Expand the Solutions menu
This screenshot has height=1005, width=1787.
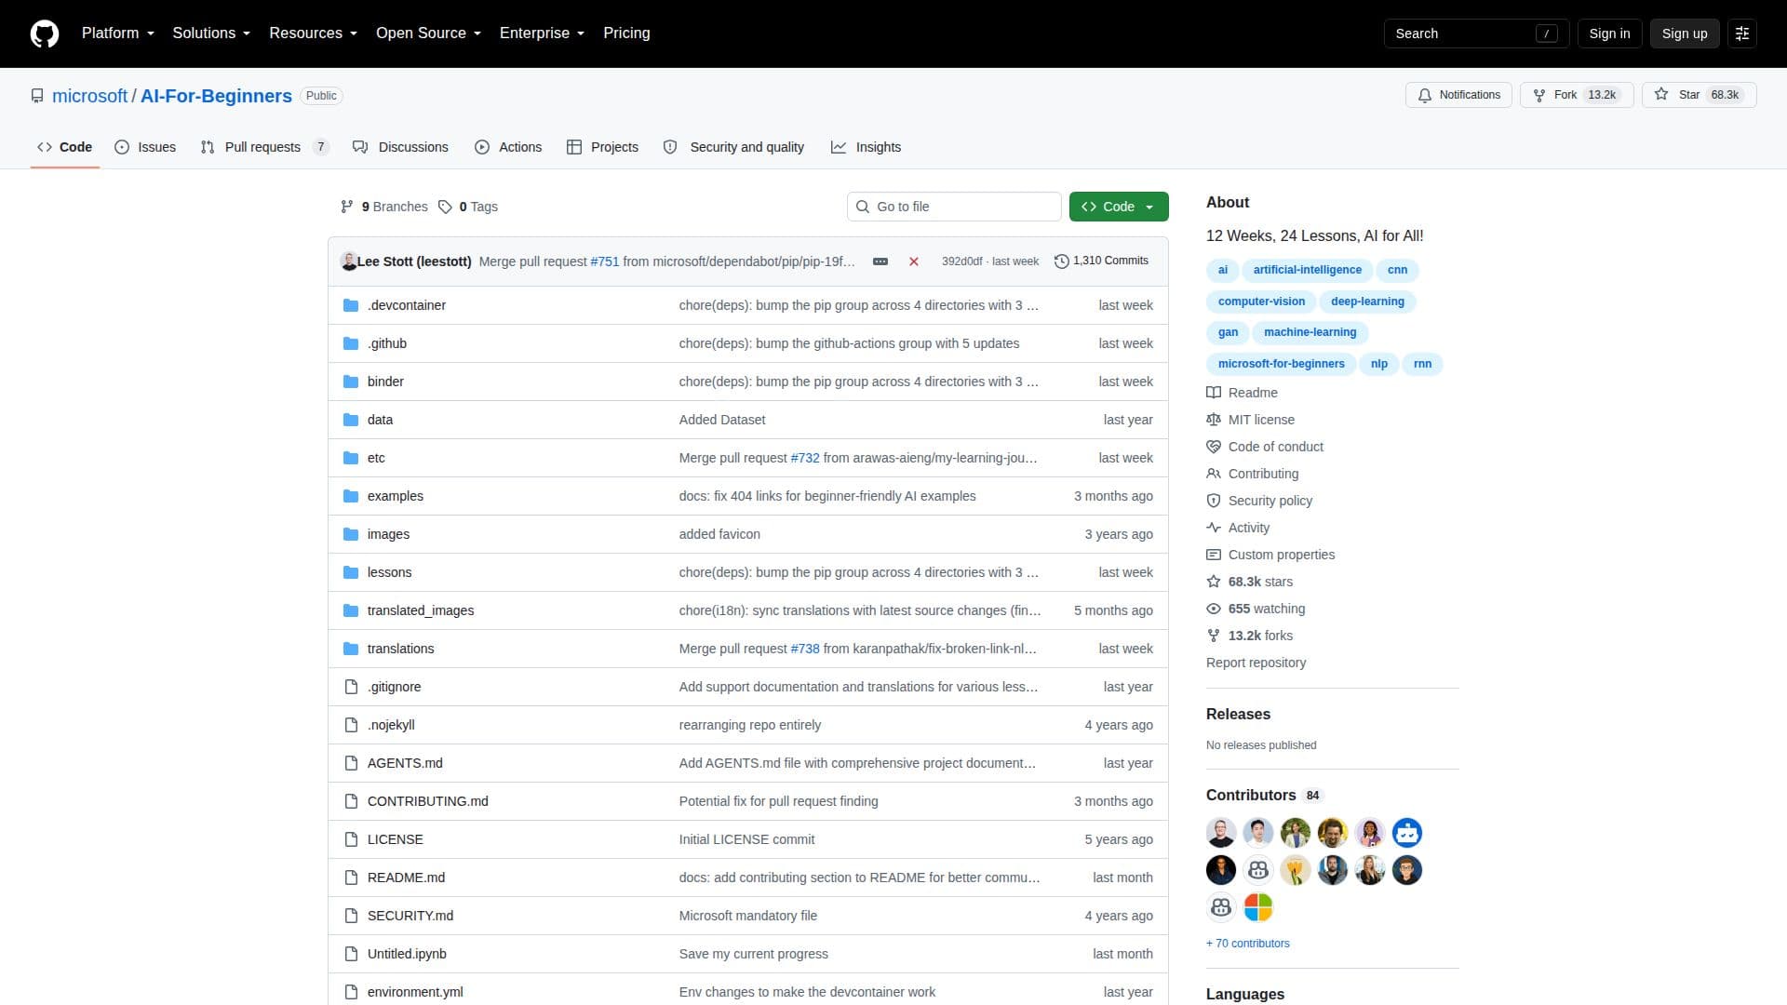pyautogui.click(x=211, y=33)
